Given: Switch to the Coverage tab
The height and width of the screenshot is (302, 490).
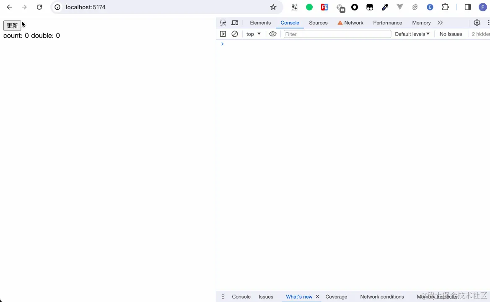Looking at the screenshot, I should (x=336, y=297).
